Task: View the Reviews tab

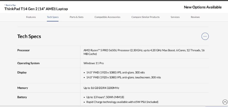Action: pyautogui.click(x=195, y=17)
